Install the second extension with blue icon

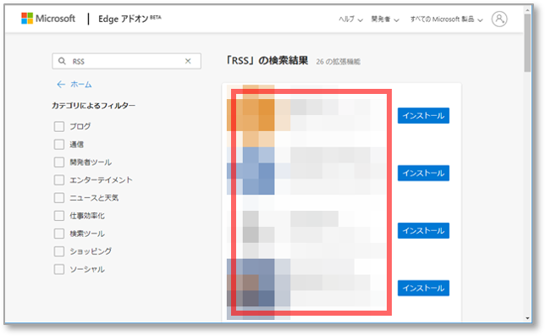click(423, 173)
